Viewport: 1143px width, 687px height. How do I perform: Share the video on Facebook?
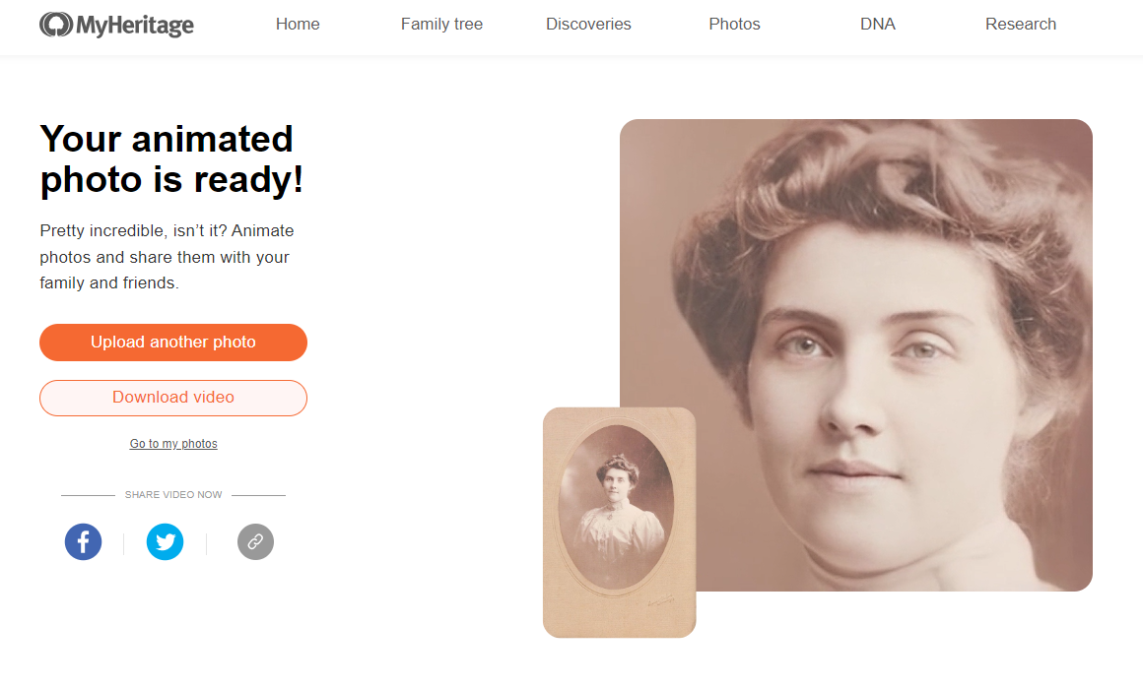[x=84, y=541]
